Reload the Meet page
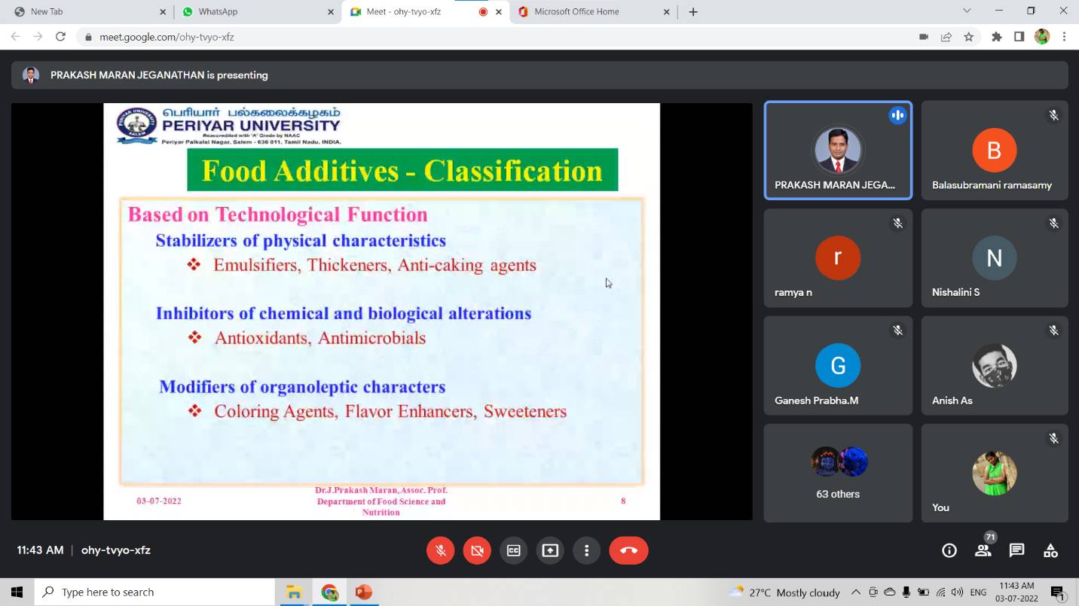 (x=61, y=37)
